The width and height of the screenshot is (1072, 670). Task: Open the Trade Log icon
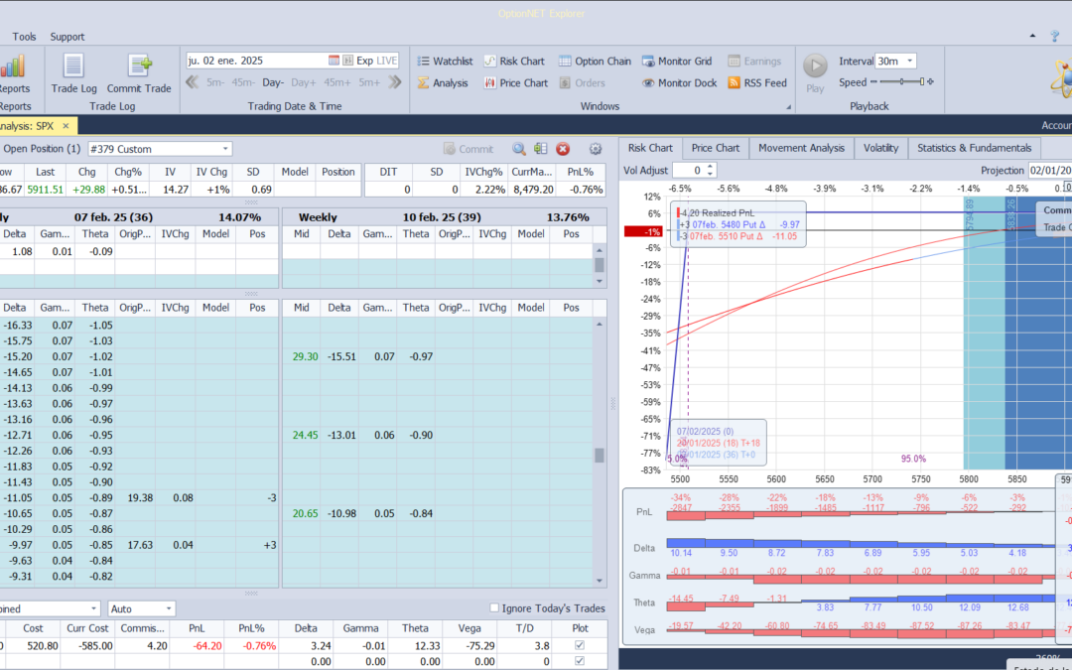click(x=73, y=67)
